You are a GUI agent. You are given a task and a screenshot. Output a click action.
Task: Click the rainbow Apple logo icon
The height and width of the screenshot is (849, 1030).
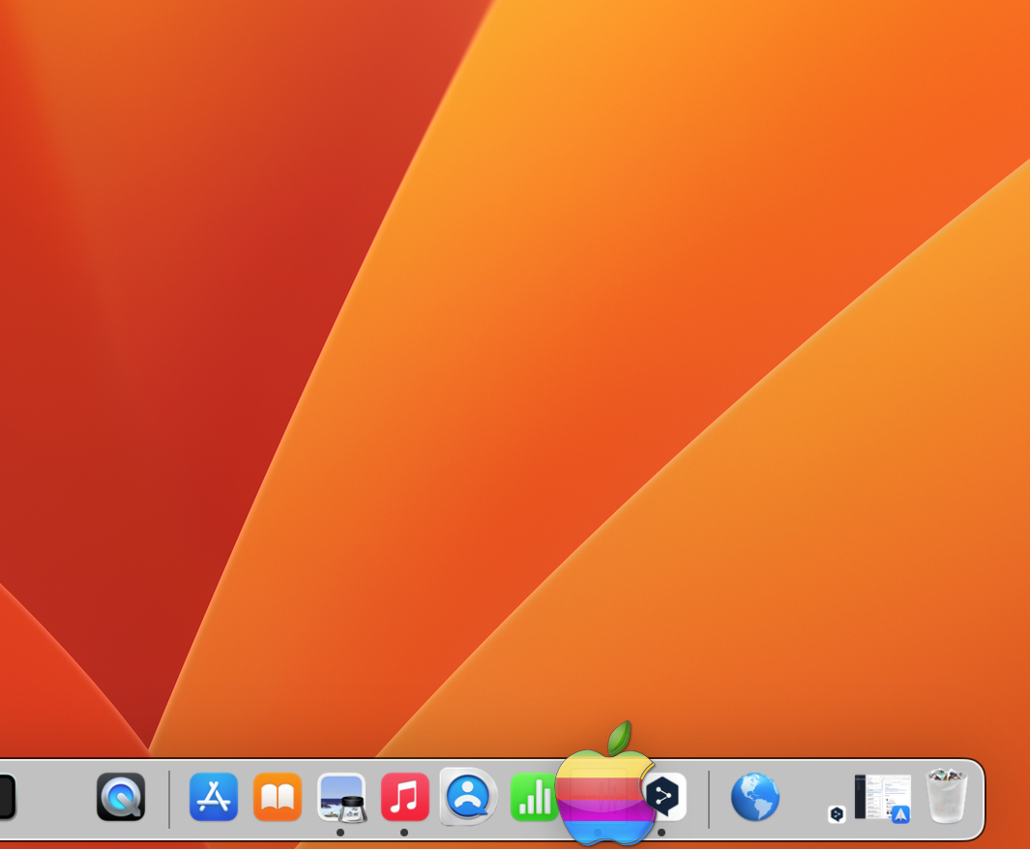(x=605, y=785)
